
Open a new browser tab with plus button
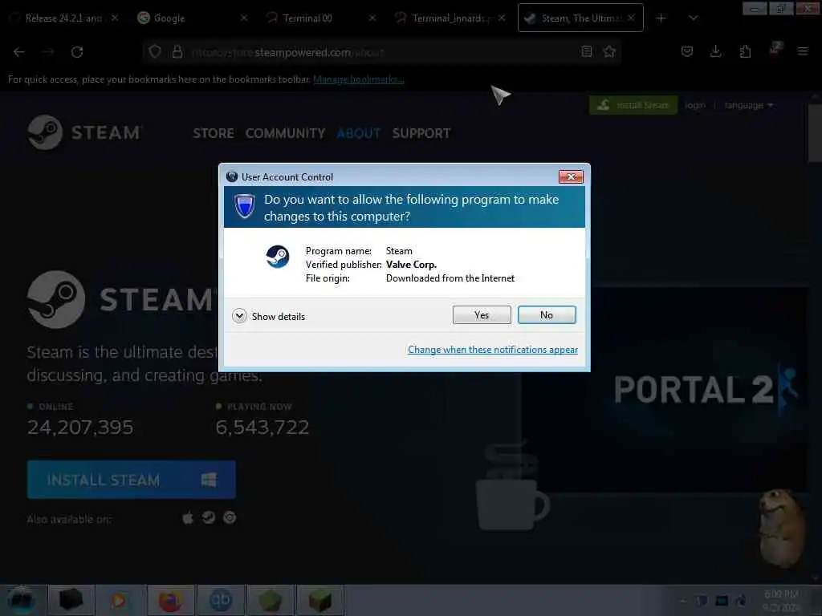click(661, 18)
